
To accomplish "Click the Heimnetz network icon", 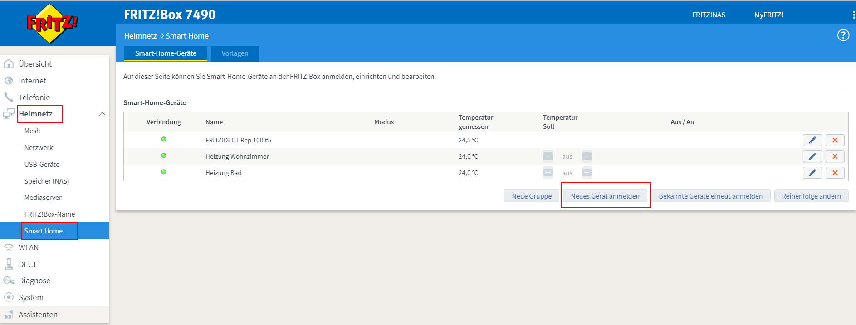I will (x=9, y=114).
